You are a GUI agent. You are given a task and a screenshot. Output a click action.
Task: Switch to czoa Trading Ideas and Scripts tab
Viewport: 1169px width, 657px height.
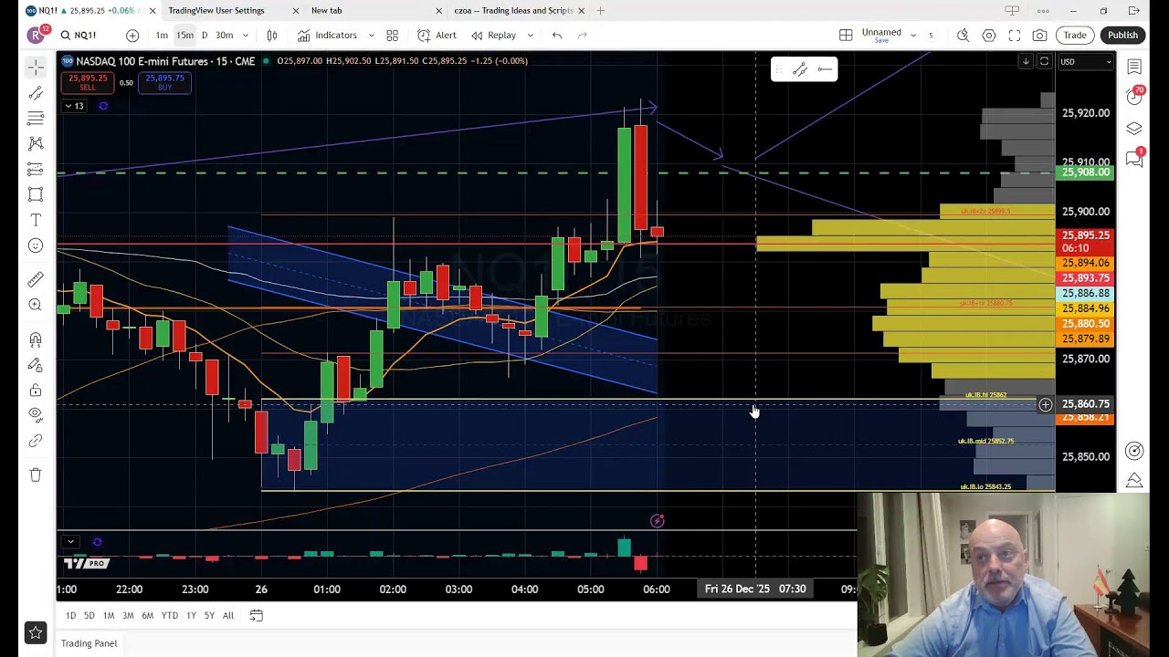[x=513, y=11]
